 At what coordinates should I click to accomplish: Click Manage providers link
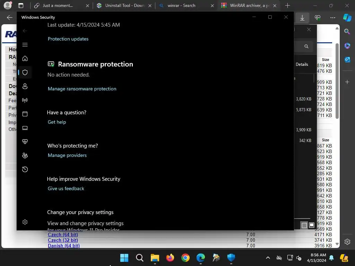pyautogui.click(x=67, y=155)
